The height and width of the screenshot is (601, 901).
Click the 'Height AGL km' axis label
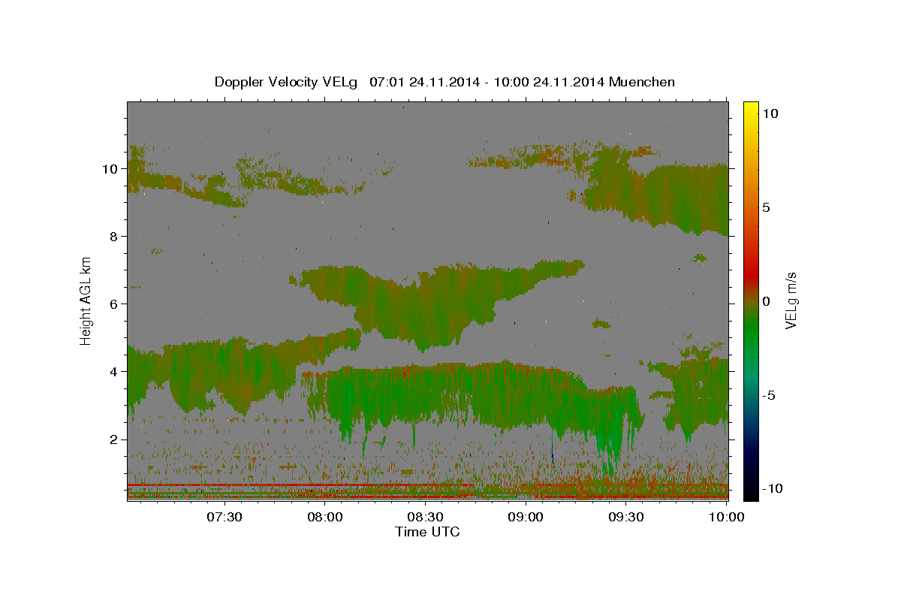(x=86, y=300)
